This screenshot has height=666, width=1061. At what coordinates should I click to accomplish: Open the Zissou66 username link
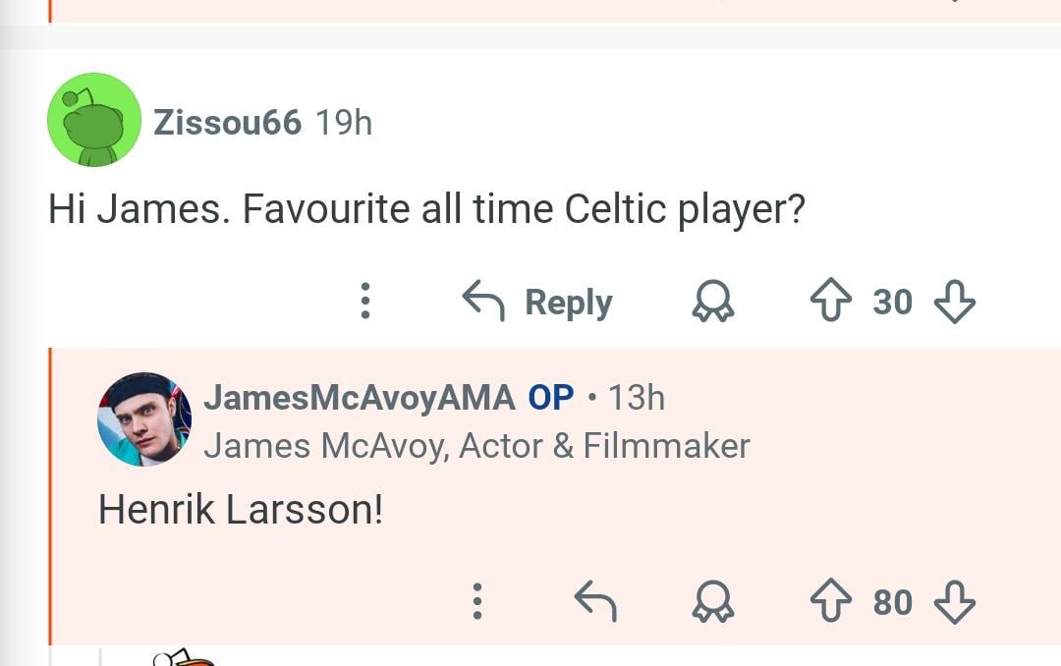tap(227, 123)
